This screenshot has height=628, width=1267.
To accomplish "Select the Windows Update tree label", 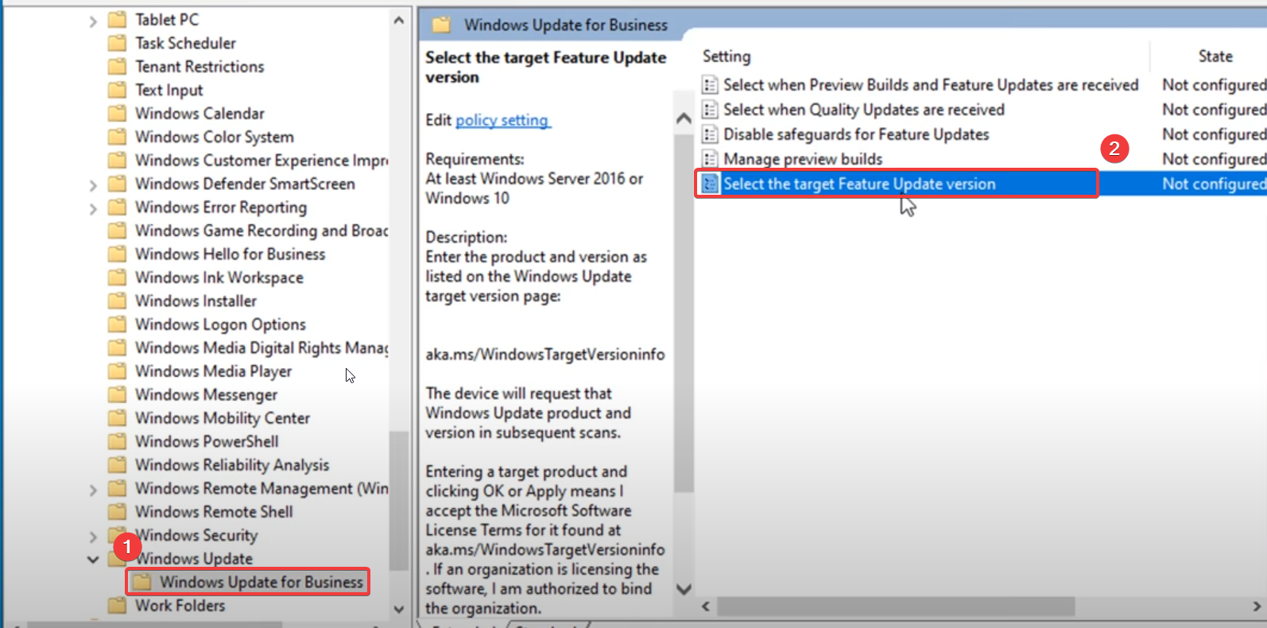I will 194,559.
